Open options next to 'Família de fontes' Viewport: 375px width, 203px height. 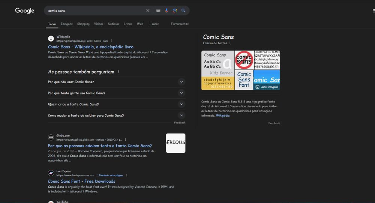coord(229,43)
